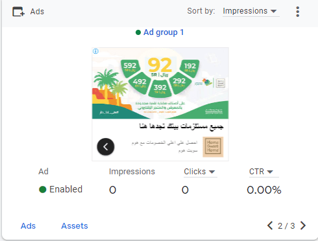
Task: Click the Home Sweet Home logo thumbnail
Action: (213, 147)
